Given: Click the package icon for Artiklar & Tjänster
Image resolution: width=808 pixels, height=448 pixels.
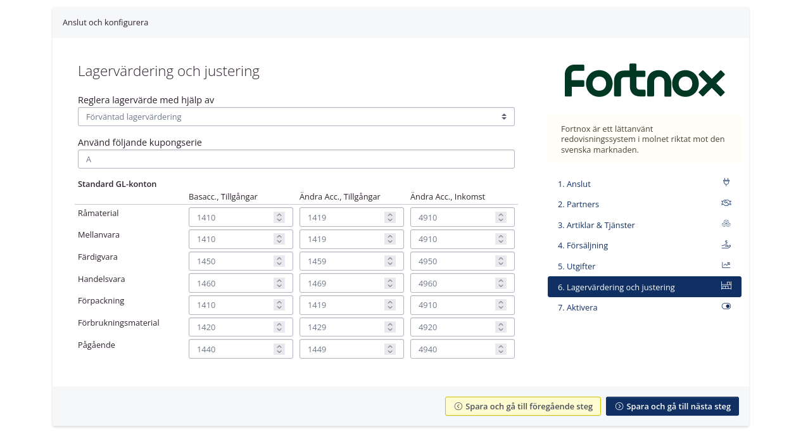Looking at the screenshot, I should pos(726,223).
